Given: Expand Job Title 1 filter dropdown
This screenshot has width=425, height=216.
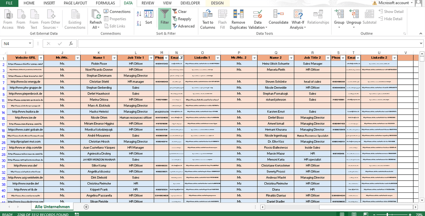Looking at the screenshot, I should tap(151, 58).
